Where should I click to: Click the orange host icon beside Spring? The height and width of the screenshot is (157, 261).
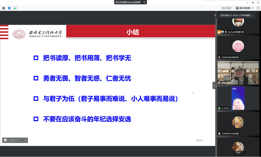219,32
